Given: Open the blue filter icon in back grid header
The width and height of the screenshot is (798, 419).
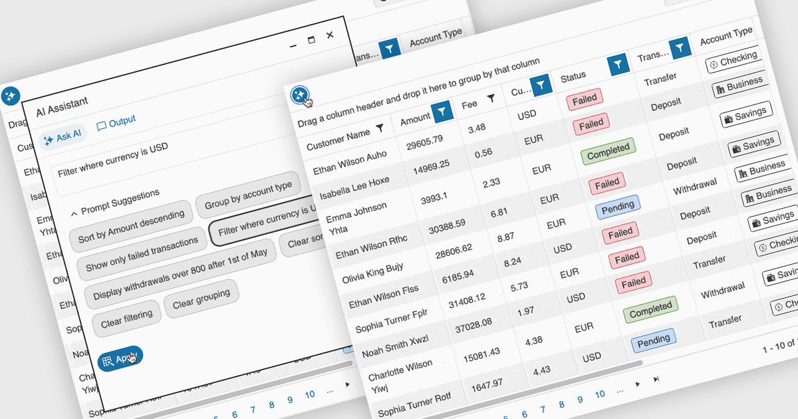Looking at the screenshot, I should pyautogui.click(x=390, y=48).
